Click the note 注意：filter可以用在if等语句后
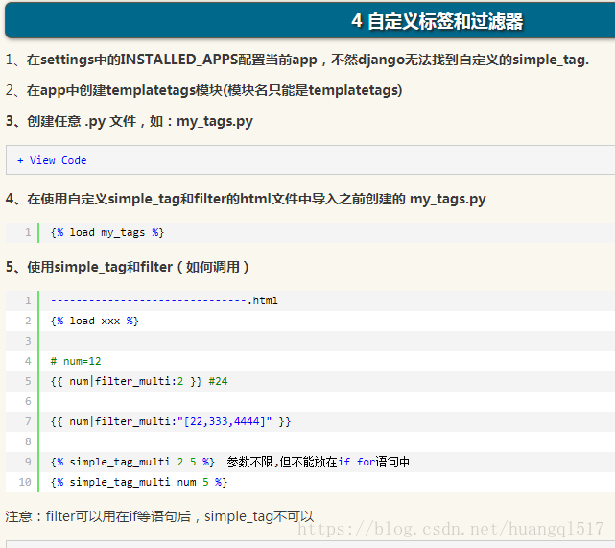This screenshot has height=548, width=615. point(159,516)
